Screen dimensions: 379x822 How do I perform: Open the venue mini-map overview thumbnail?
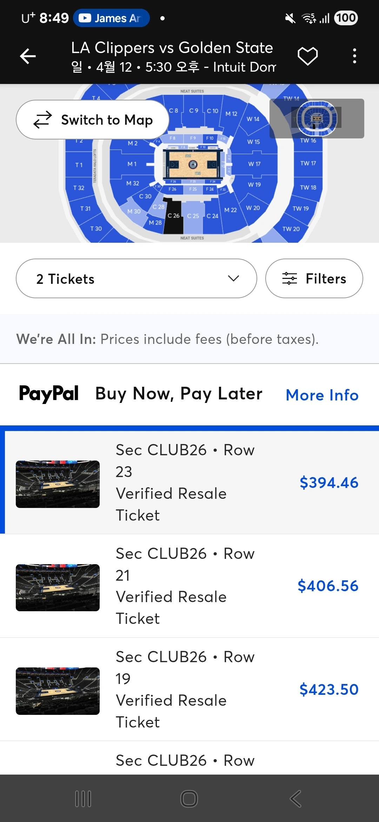click(317, 118)
